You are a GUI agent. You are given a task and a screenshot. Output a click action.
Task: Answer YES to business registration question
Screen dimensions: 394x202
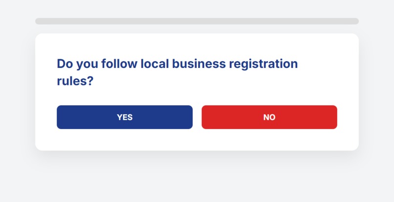(x=125, y=117)
